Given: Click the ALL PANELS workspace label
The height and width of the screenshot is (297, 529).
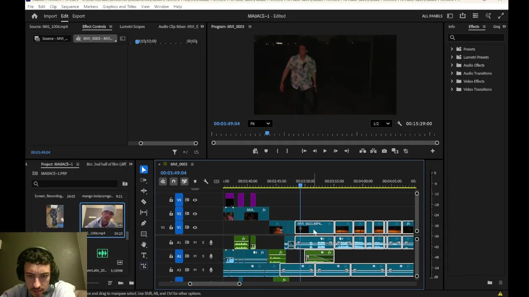Looking at the screenshot, I should [x=432, y=16].
